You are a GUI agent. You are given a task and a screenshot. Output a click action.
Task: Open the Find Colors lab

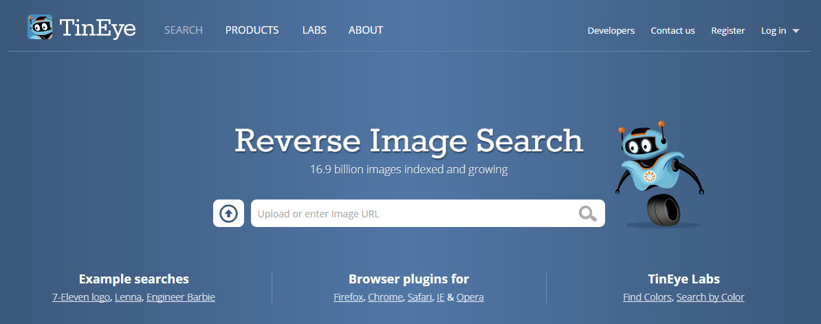[x=647, y=297]
